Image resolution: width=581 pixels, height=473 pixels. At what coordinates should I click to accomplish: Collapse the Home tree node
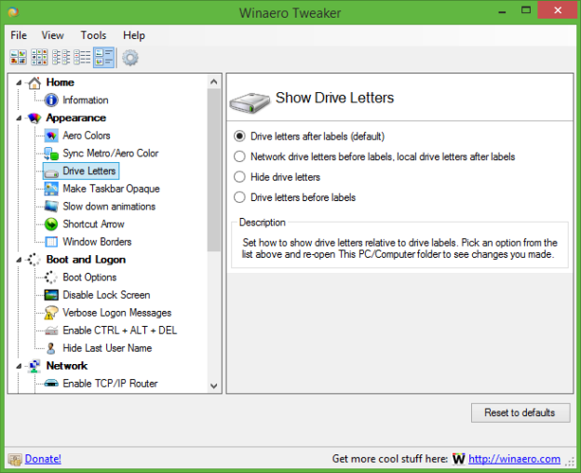19,83
